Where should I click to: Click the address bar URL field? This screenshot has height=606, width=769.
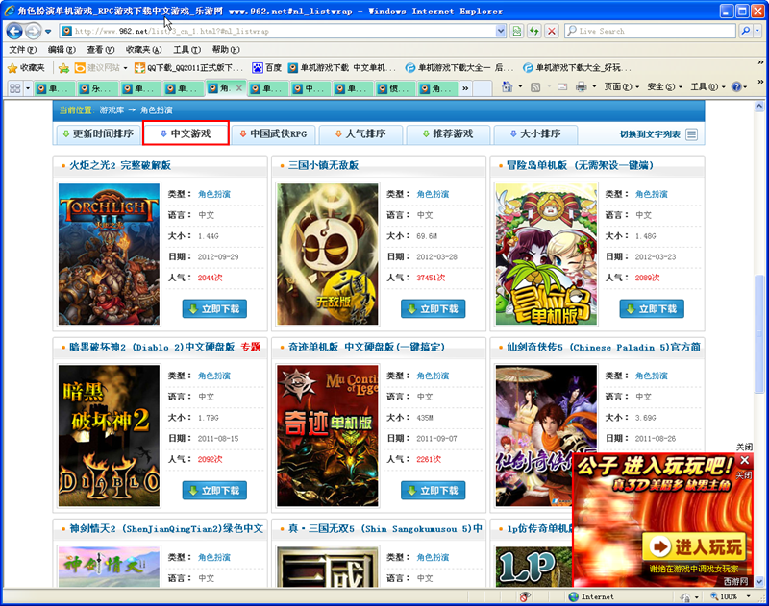[x=277, y=32]
